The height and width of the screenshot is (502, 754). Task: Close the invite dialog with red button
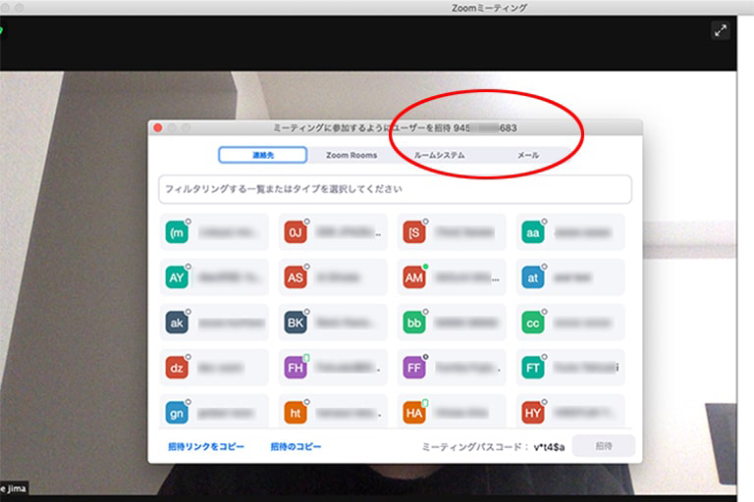158,127
